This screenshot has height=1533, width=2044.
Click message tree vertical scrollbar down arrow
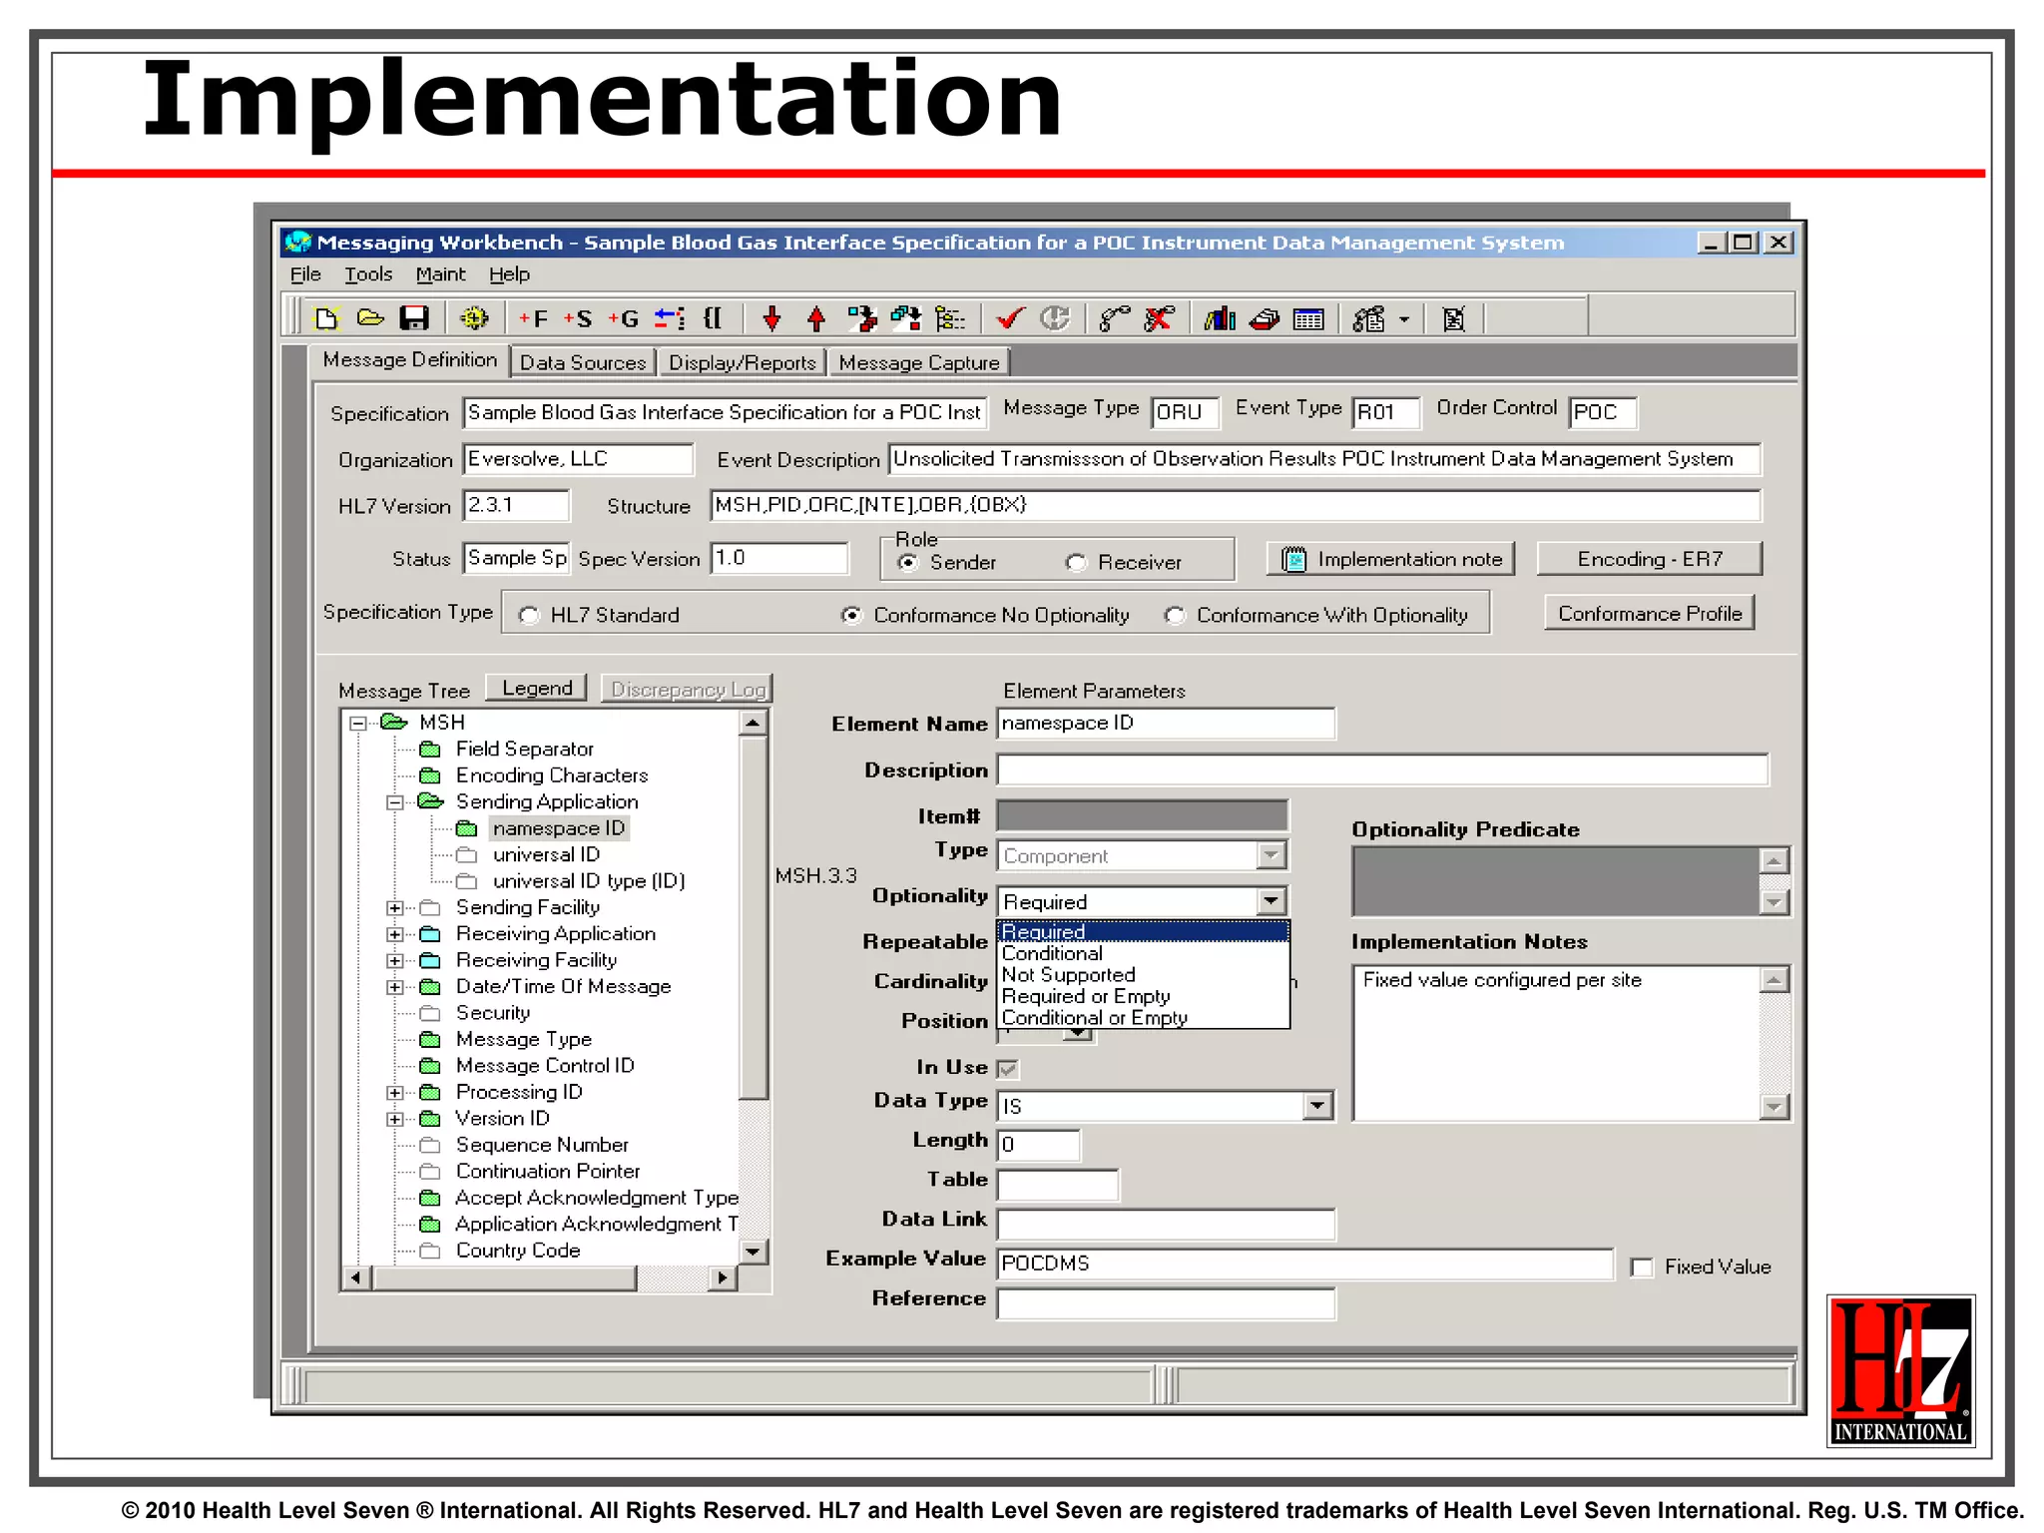[754, 1252]
